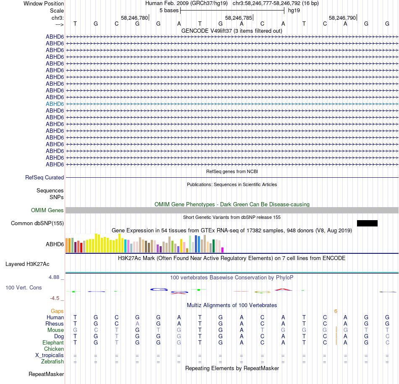Click the Sequences label of Publications track

click(x=50, y=190)
